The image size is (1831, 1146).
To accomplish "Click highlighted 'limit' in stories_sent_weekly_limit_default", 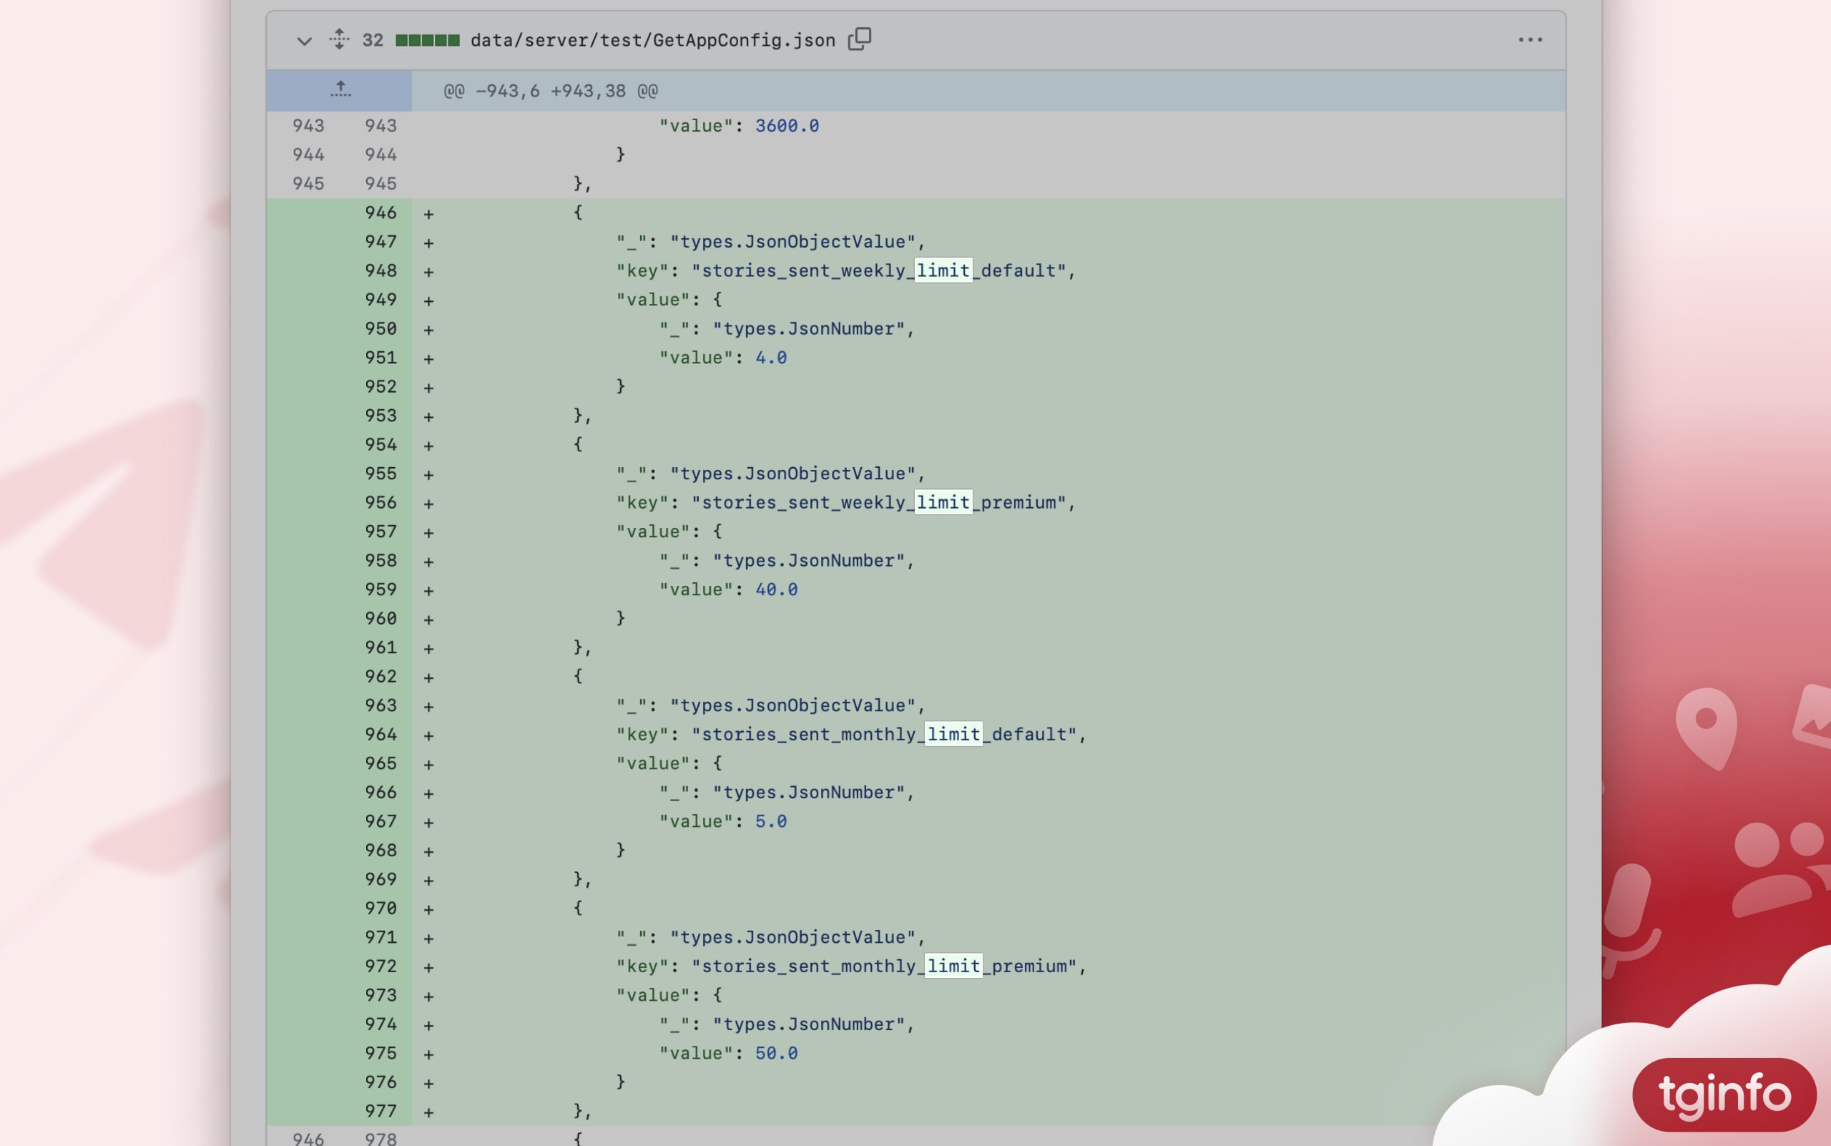I will click(x=943, y=270).
